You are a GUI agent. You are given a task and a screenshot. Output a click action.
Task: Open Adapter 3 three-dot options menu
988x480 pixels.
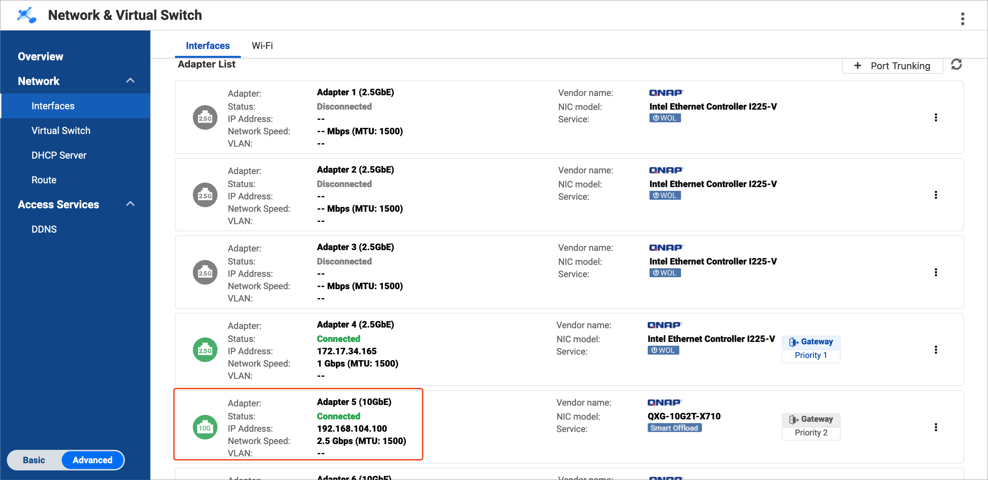tap(936, 272)
